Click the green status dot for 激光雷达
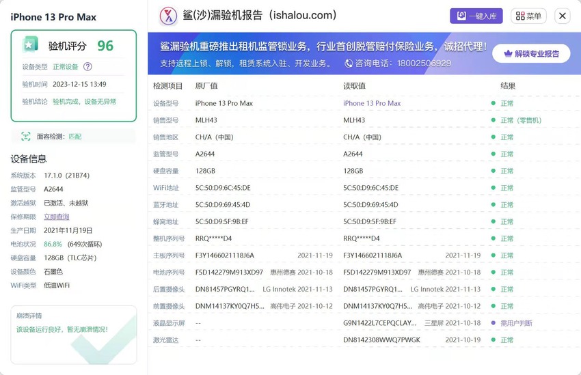 pos(494,340)
